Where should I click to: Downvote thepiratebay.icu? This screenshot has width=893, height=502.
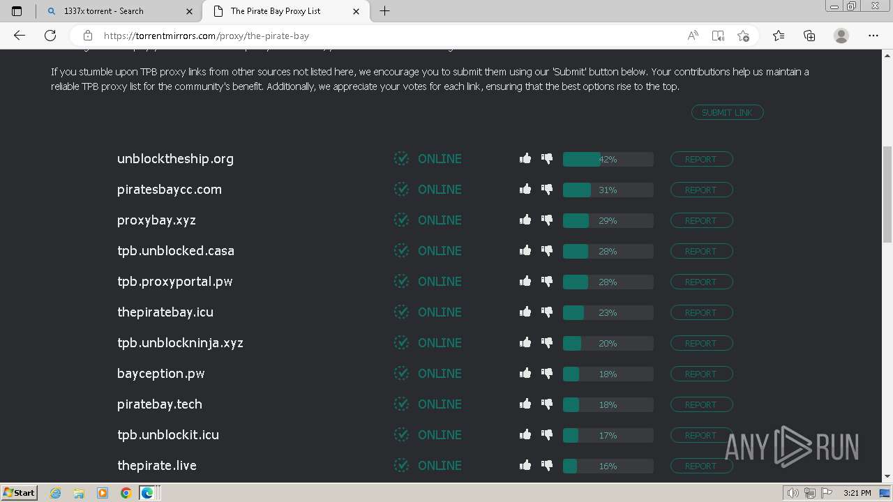[547, 312]
